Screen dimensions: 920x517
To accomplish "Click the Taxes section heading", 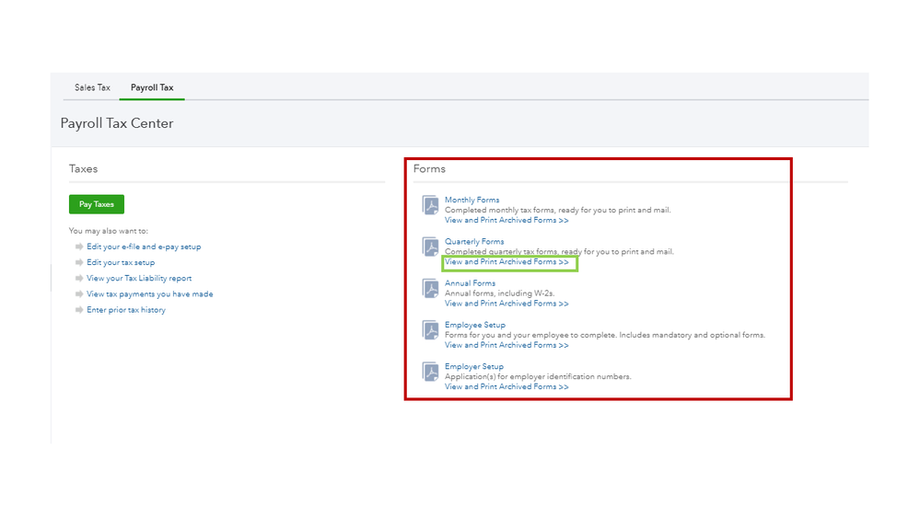I will click(83, 169).
